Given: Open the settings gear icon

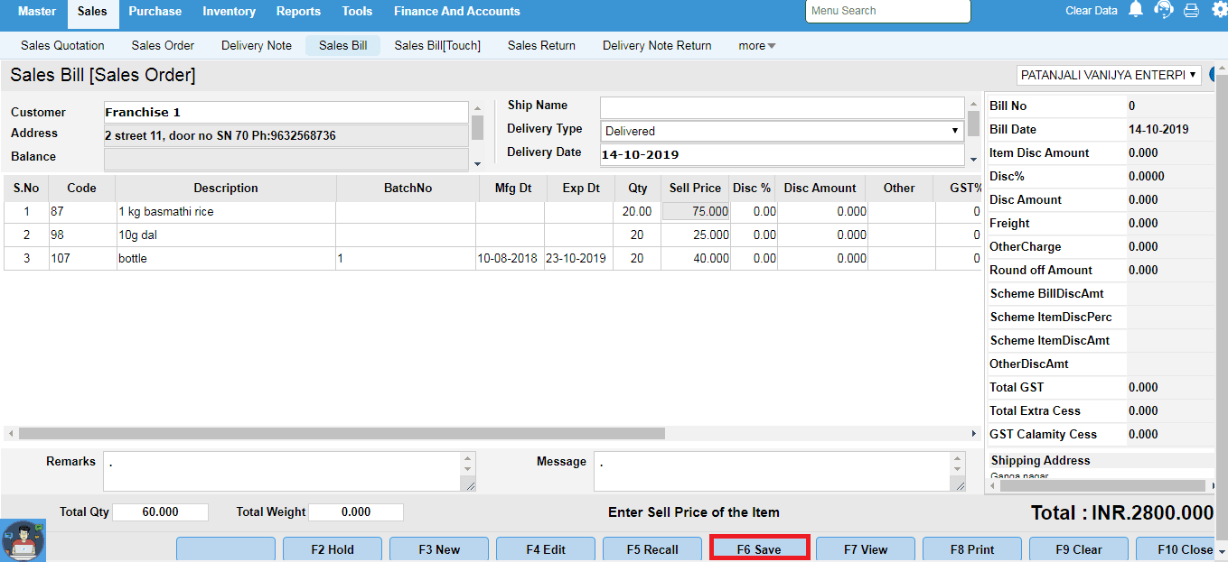Looking at the screenshot, I should (x=1219, y=10).
